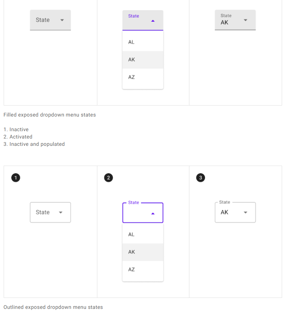This screenshot has height=314, width=285.
Task: Open the Outlined exposed dropdown menu states link
Action: (x=53, y=307)
